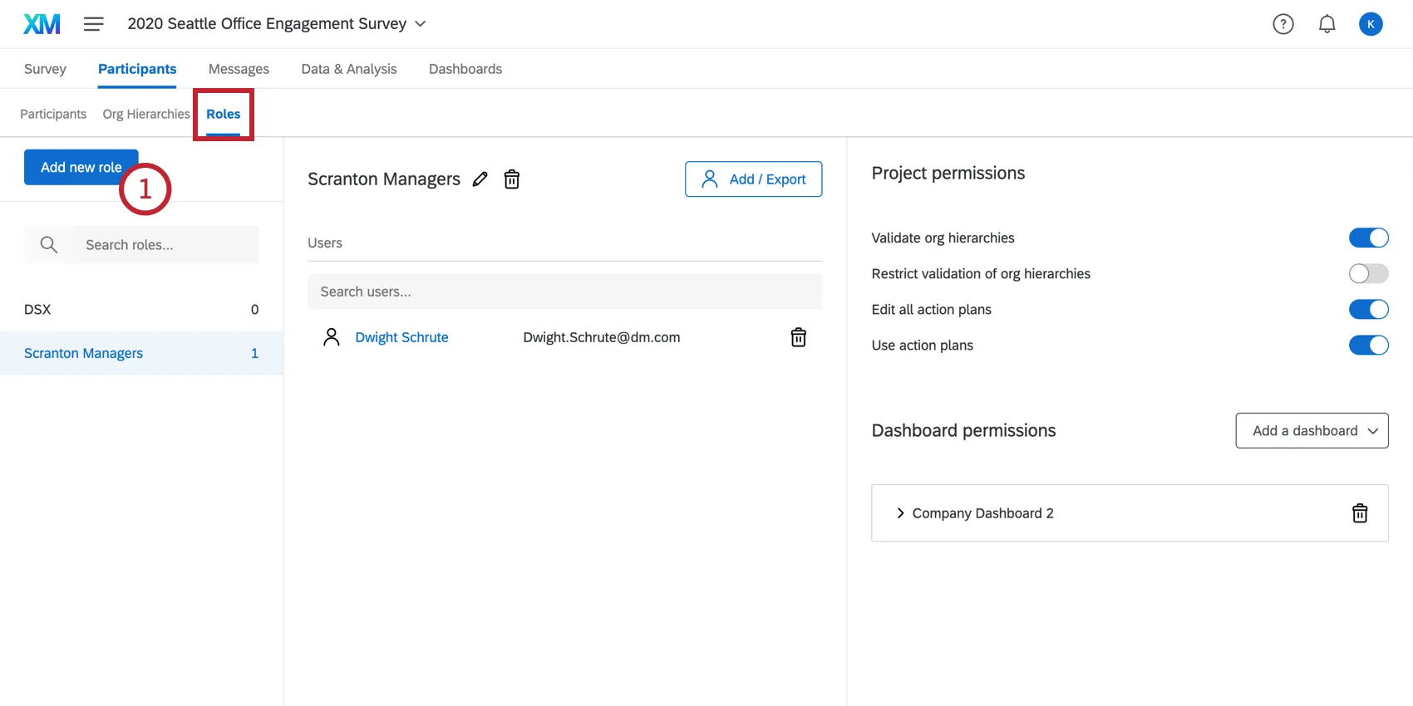
Task: Disable Edit all action plans toggle
Action: pyautogui.click(x=1368, y=310)
